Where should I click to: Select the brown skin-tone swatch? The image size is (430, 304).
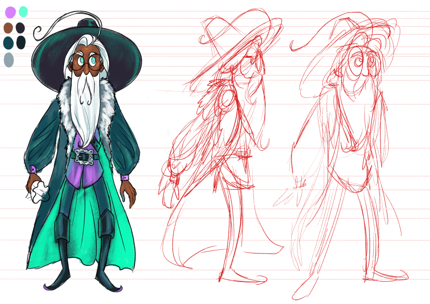8,28
